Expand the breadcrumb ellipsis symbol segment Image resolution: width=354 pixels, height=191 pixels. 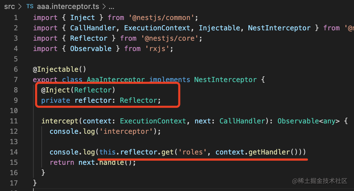click(111, 7)
